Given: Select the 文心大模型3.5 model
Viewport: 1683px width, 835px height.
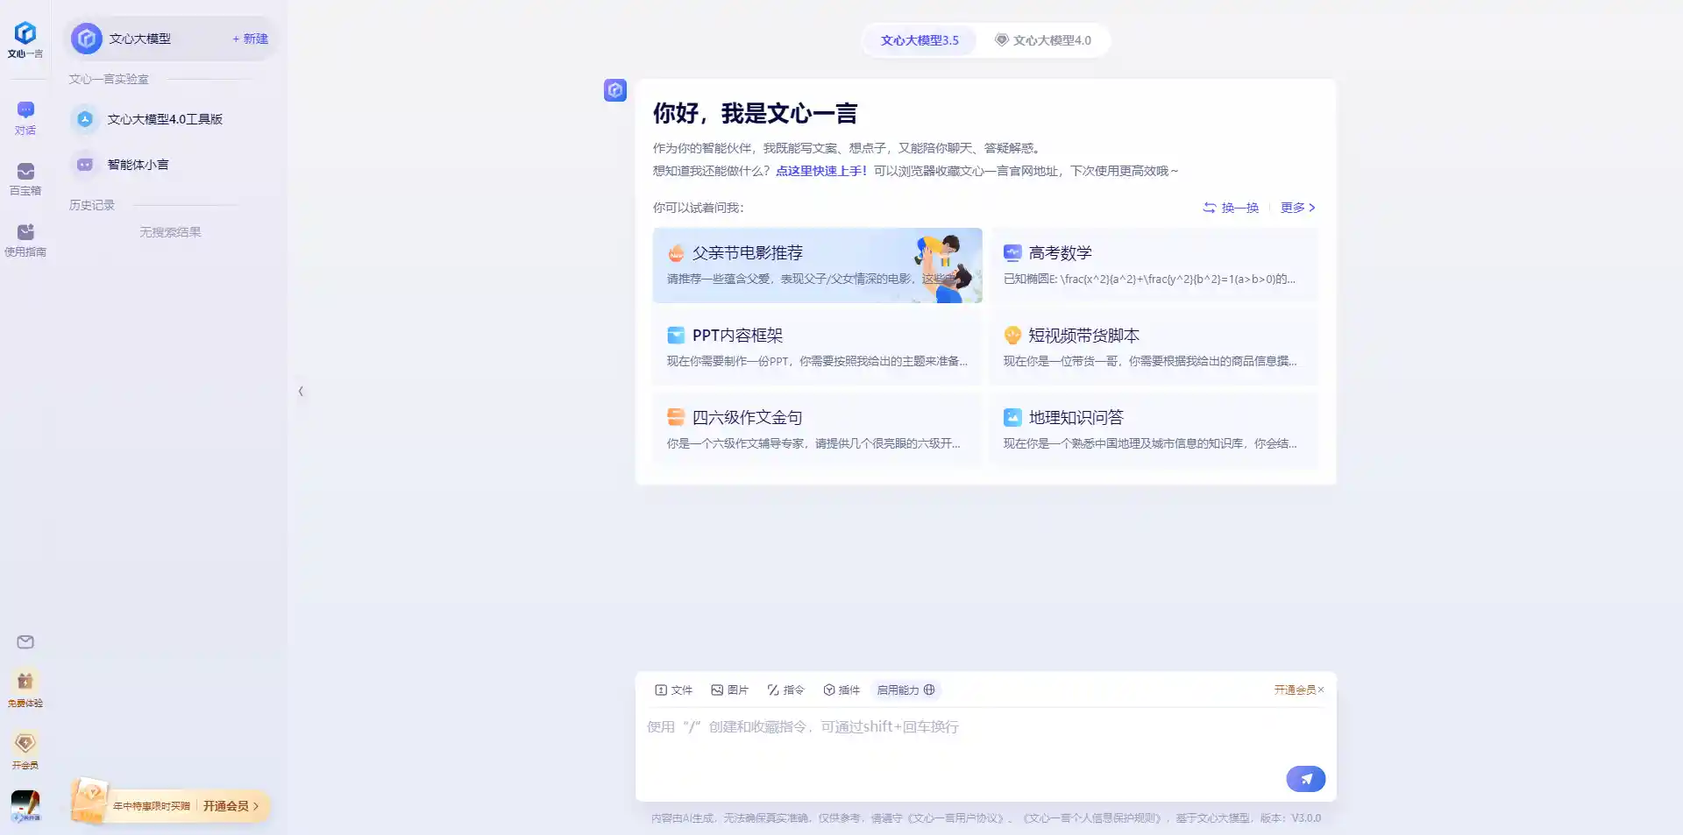Looking at the screenshot, I should tap(920, 40).
